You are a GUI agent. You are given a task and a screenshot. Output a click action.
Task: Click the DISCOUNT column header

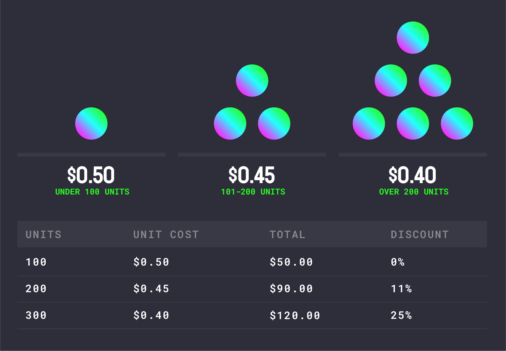(x=420, y=235)
